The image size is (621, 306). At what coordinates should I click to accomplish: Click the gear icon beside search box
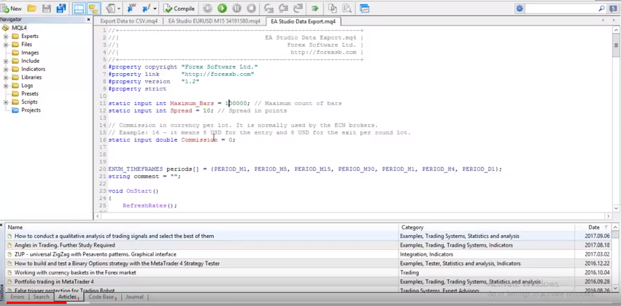pyautogui.click(x=520, y=8)
